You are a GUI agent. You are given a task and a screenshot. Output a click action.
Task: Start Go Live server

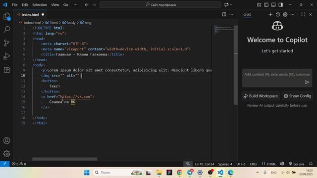pos(297,164)
